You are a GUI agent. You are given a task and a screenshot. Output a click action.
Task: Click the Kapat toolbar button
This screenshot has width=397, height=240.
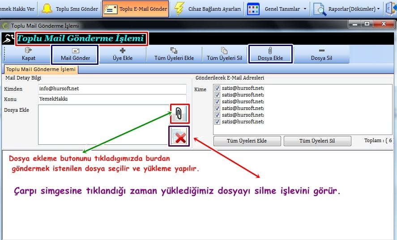tap(28, 54)
